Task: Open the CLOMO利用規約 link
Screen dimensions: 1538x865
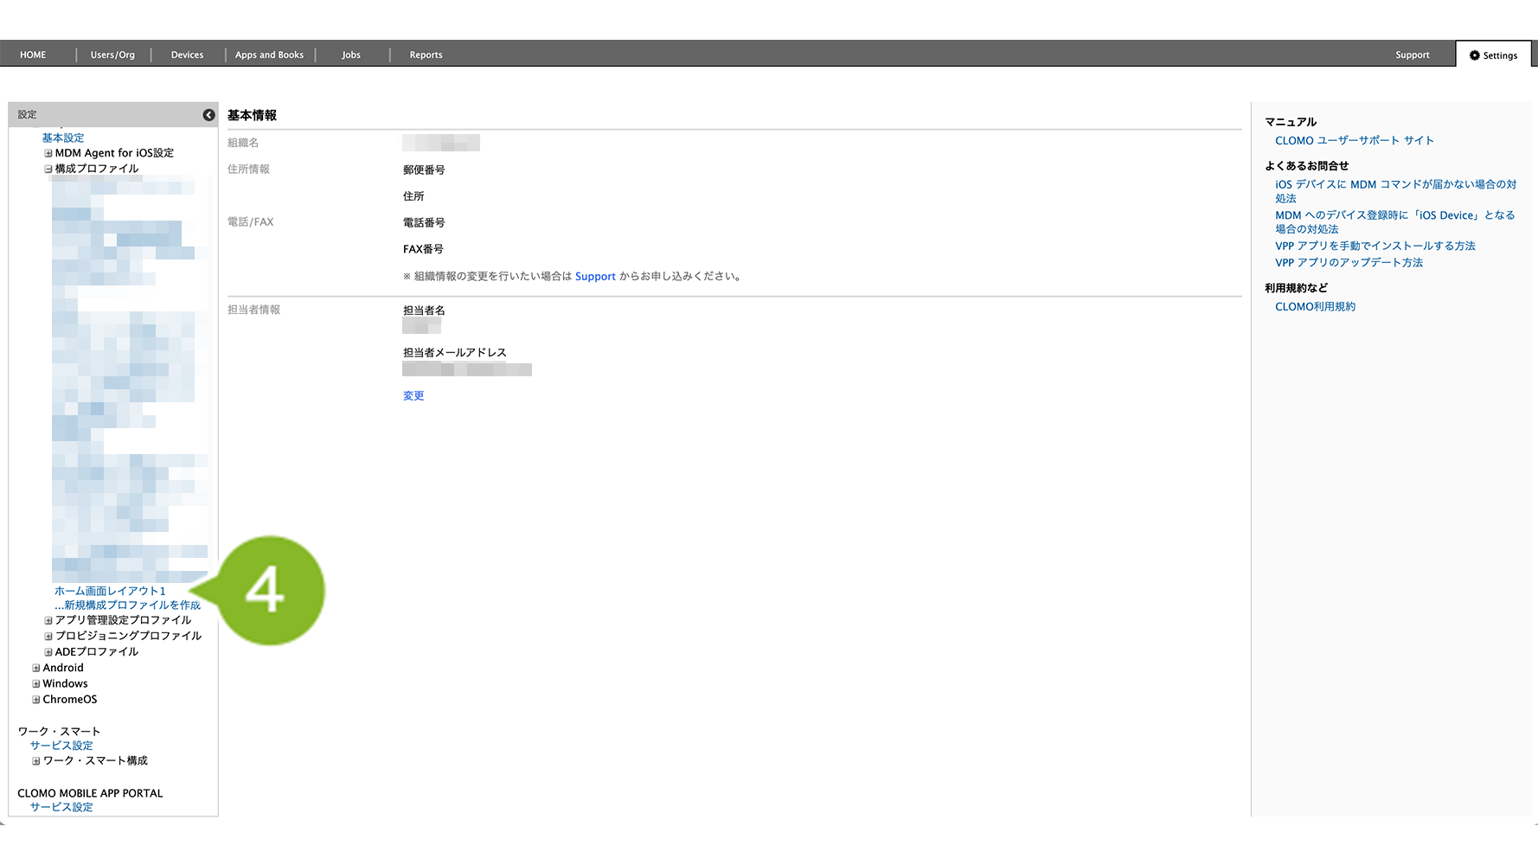Action: click(x=1315, y=307)
